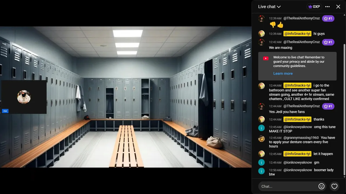Click the locker room video stream
This screenshot has width=346, height=194.
coord(126,97)
